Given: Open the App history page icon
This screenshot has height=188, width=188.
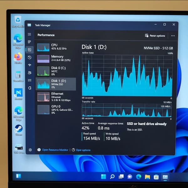Looking at the screenshot, I should 30,58.
